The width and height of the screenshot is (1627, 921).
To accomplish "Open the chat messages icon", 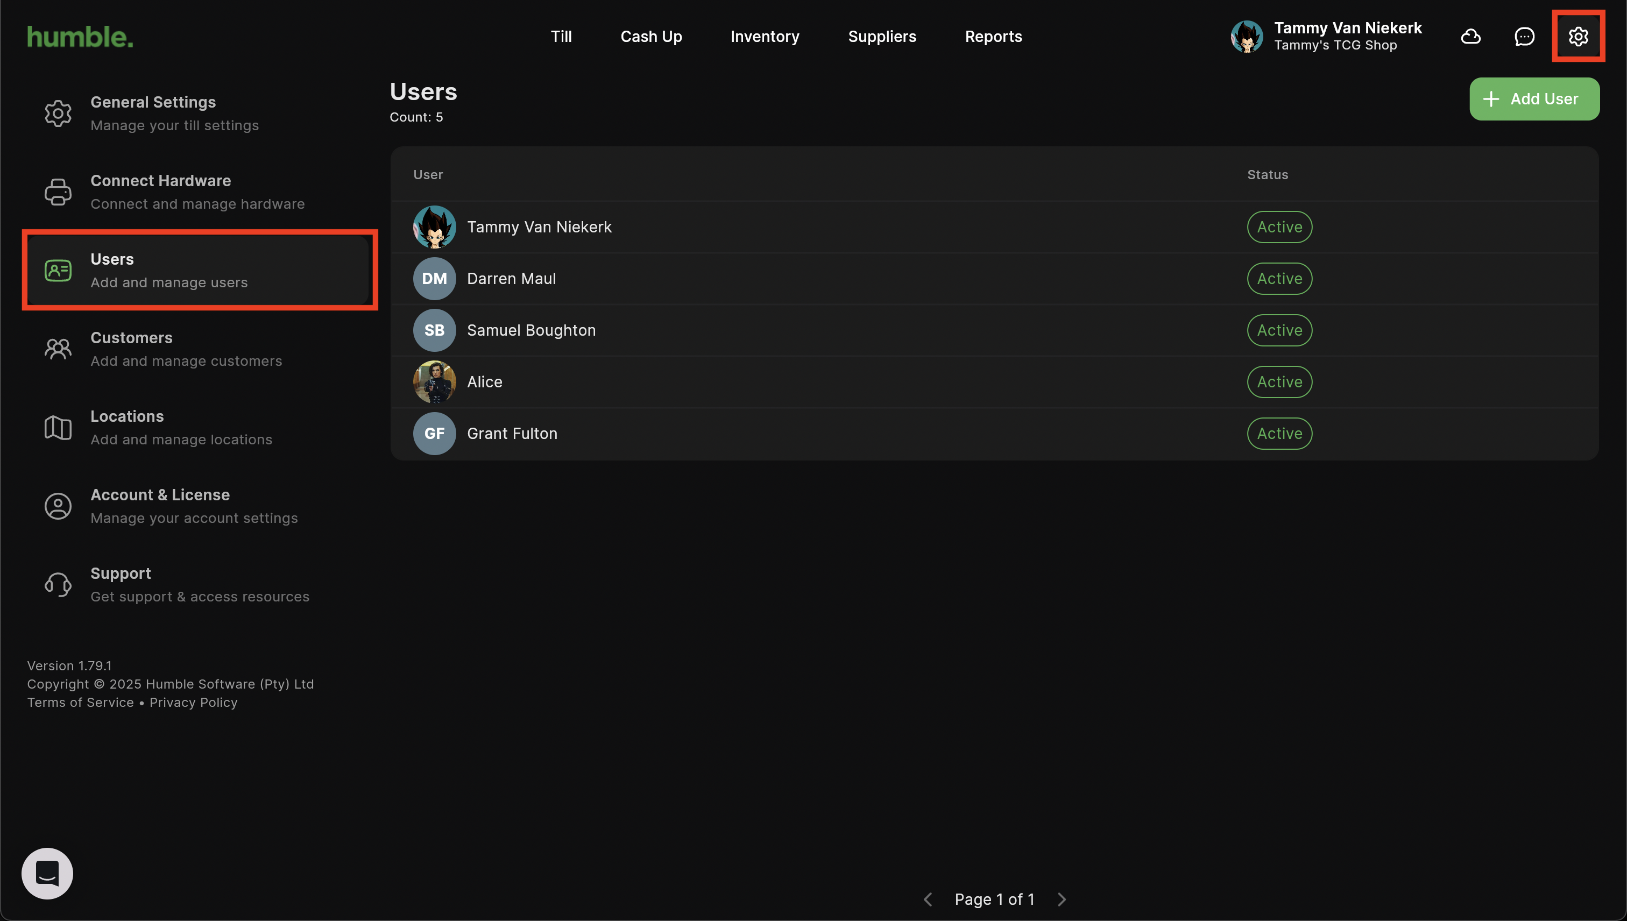I will point(1524,37).
